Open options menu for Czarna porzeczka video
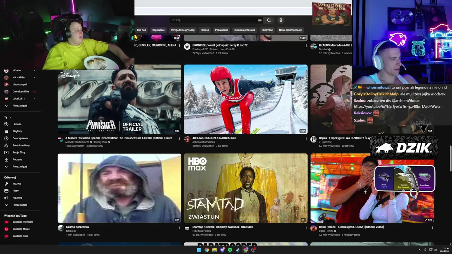The image size is (452, 254). click(x=180, y=227)
